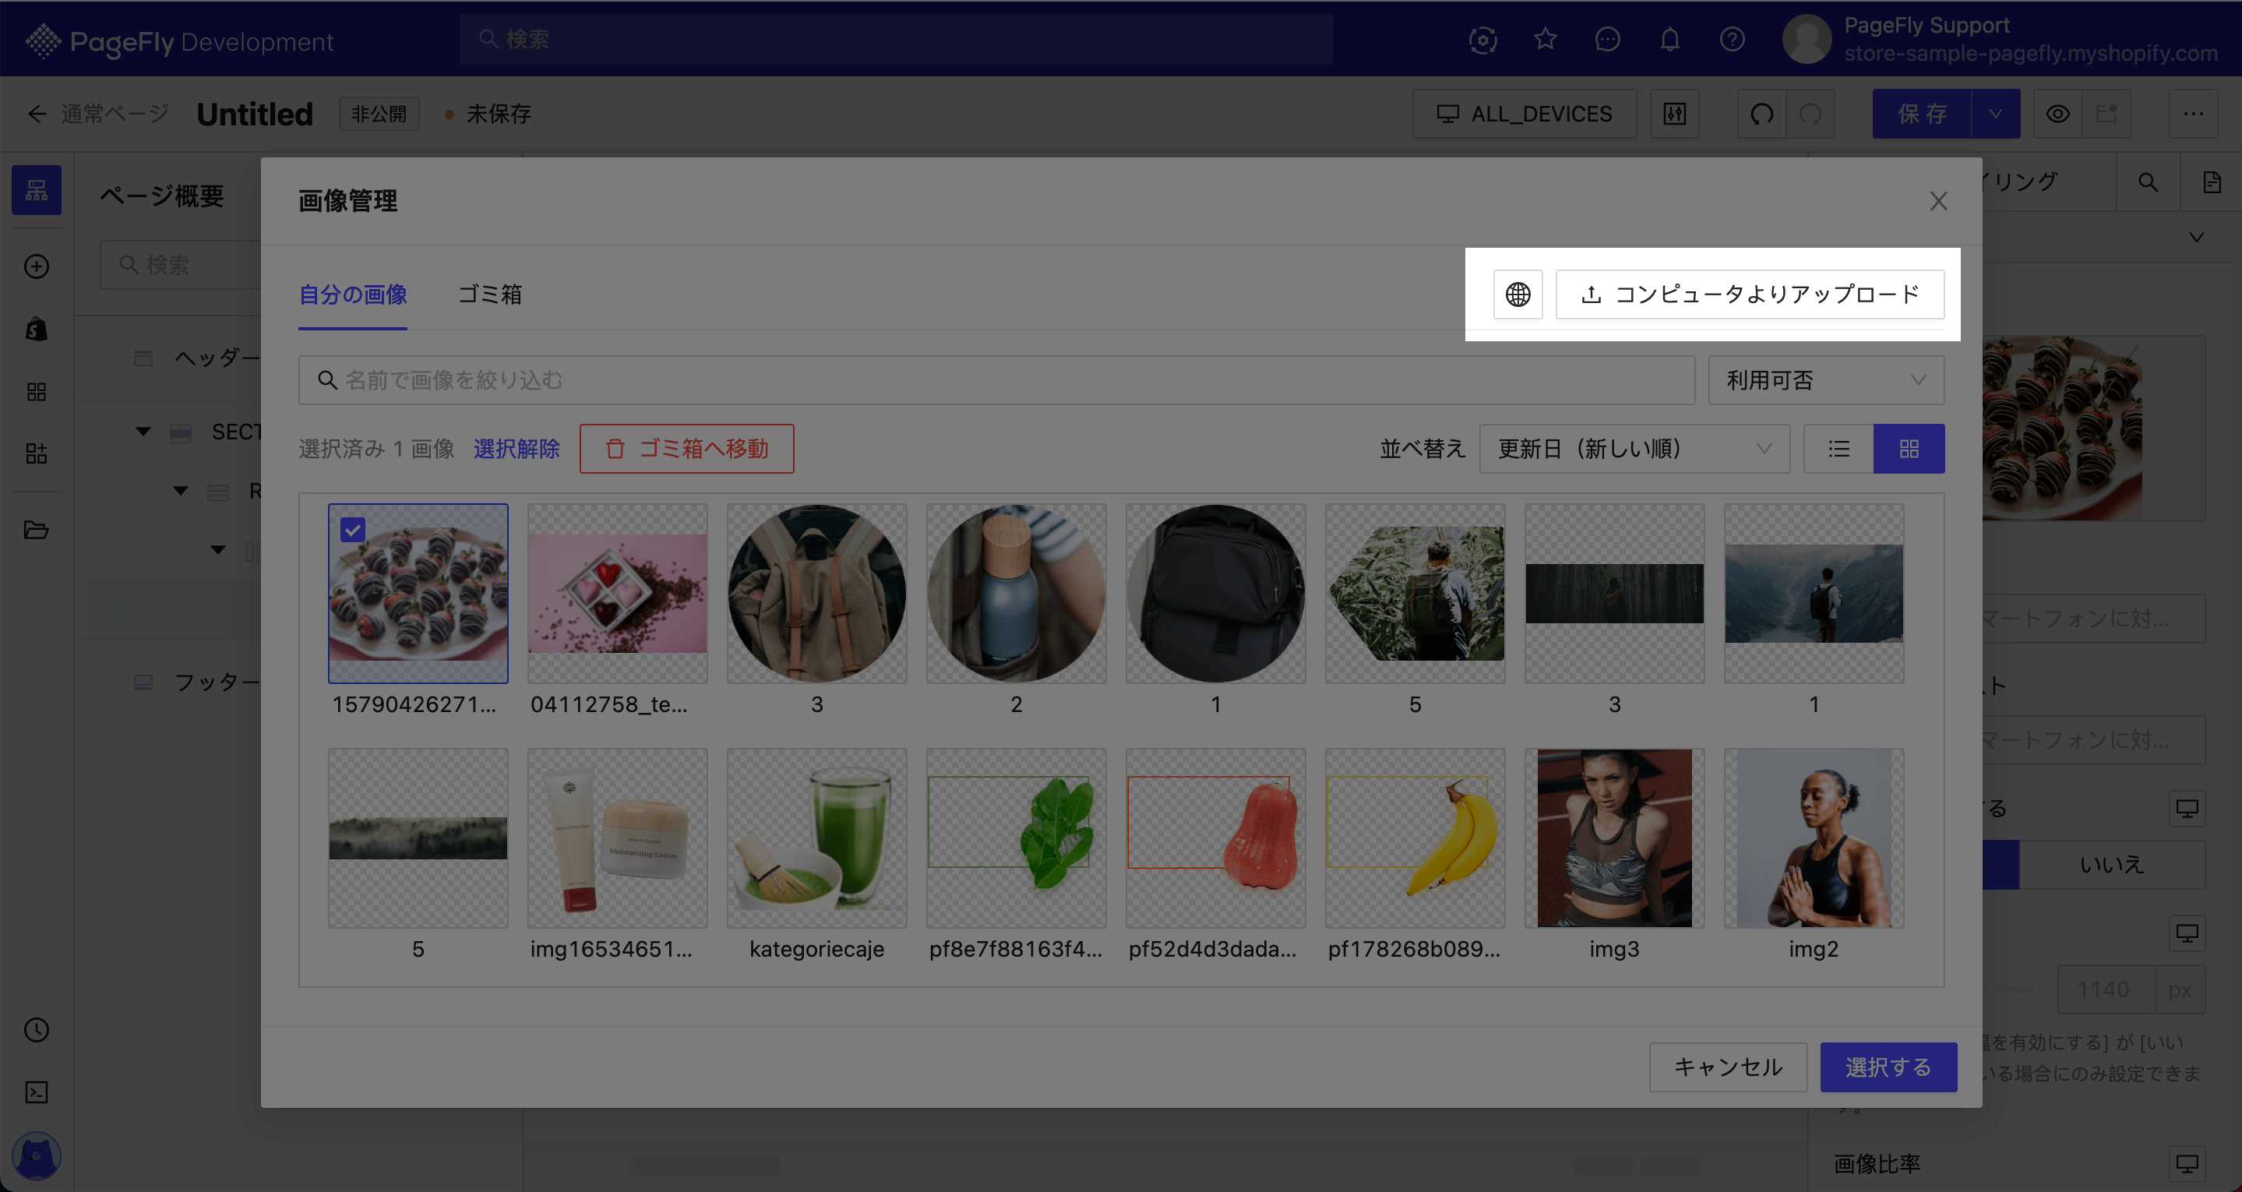
Task: Click the notifications bell icon
Action: pyautogui.click(x=1669, y=39)
